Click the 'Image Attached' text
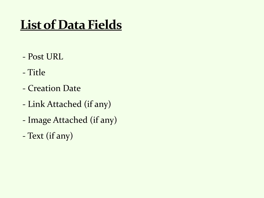Viewport: 264px width, 198px height. [x=57, y=120]
